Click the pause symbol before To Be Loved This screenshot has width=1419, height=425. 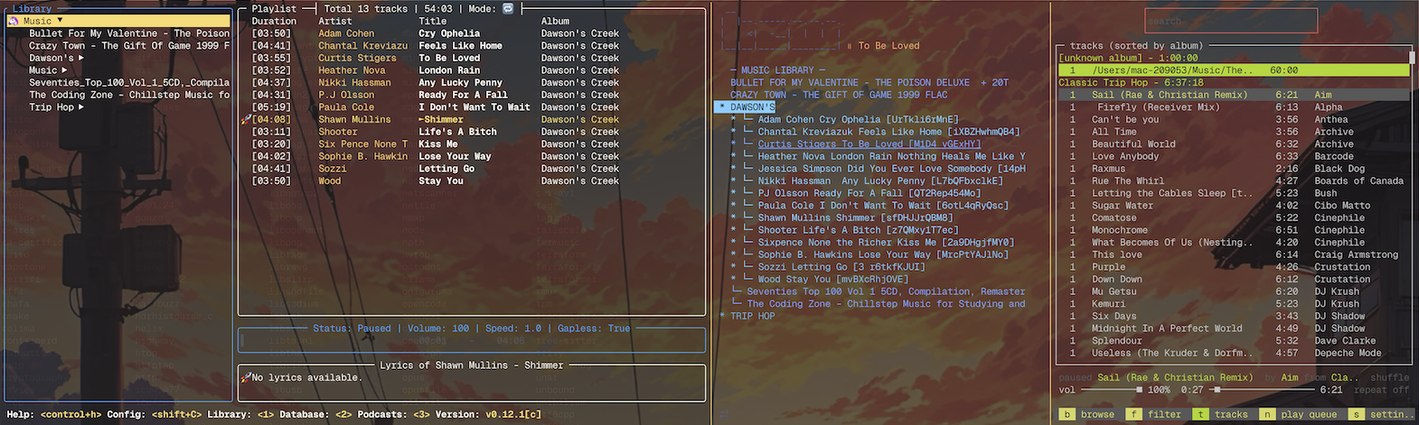point(850,45)
